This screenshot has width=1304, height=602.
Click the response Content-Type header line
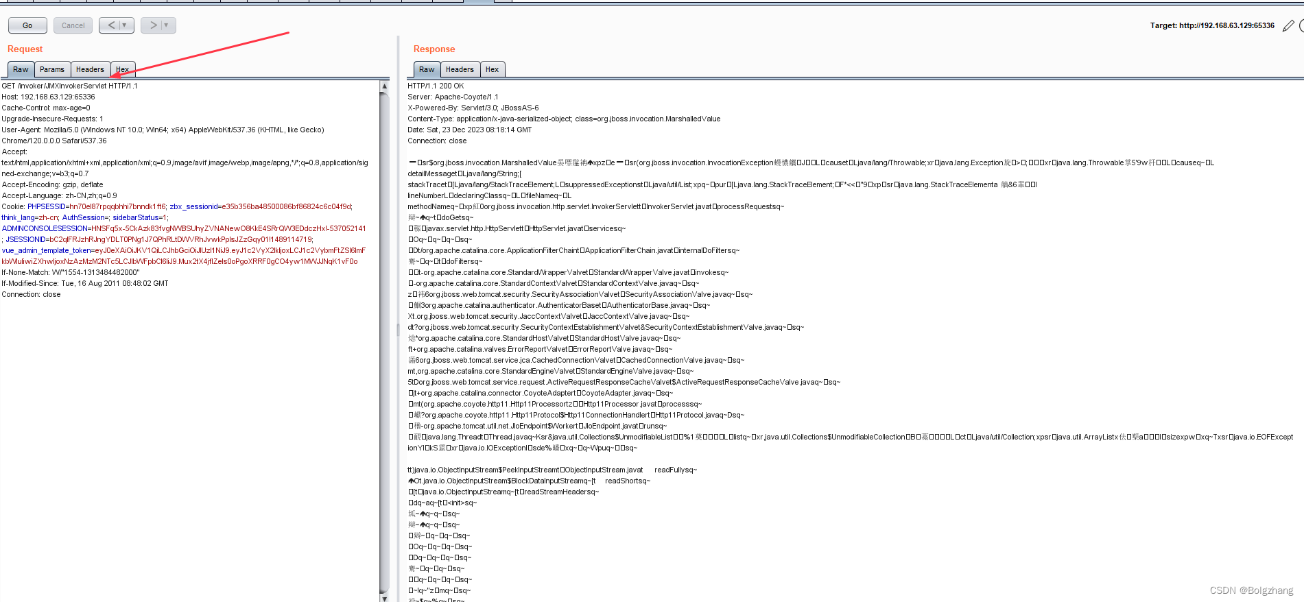tap(564, 119)
